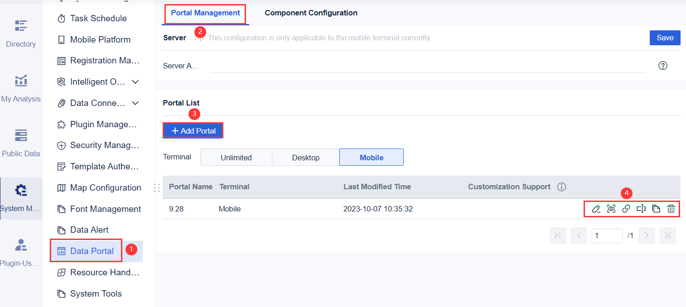Click the link icon for portal 9.28
This screenshot has width=686, height=307.
626,209
